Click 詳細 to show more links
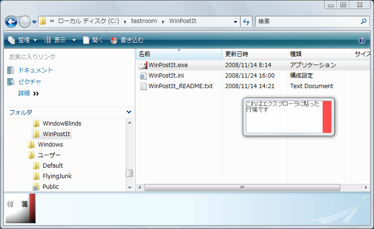The width and height of the screenshot is (374, 229). pos(28,93)
